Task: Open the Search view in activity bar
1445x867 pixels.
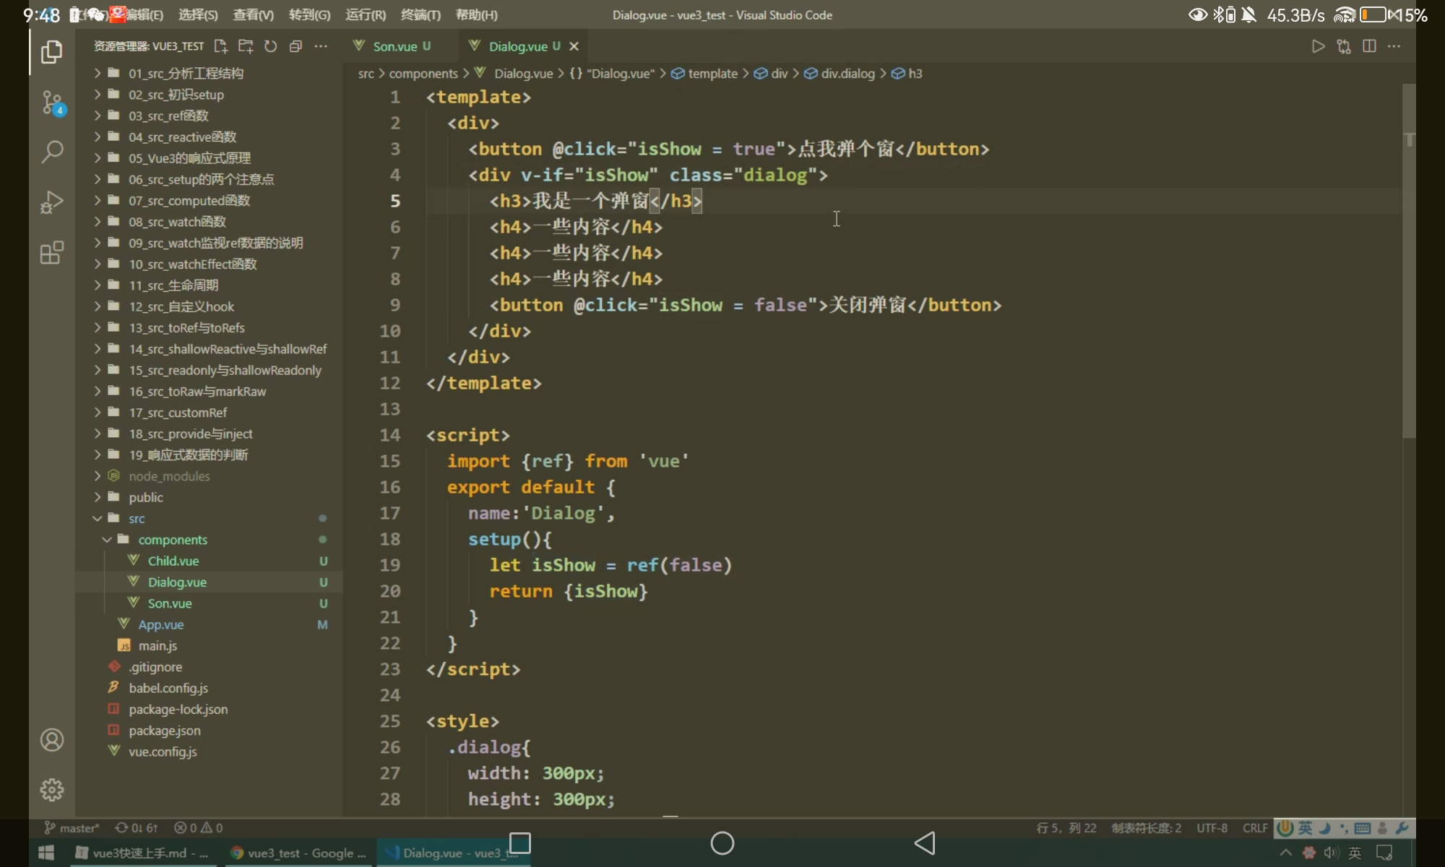Action: click(52, 152)
